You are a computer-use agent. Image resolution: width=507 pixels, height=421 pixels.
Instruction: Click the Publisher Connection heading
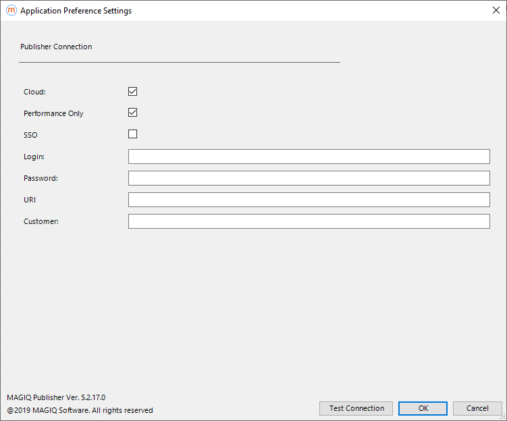[56, 47]
